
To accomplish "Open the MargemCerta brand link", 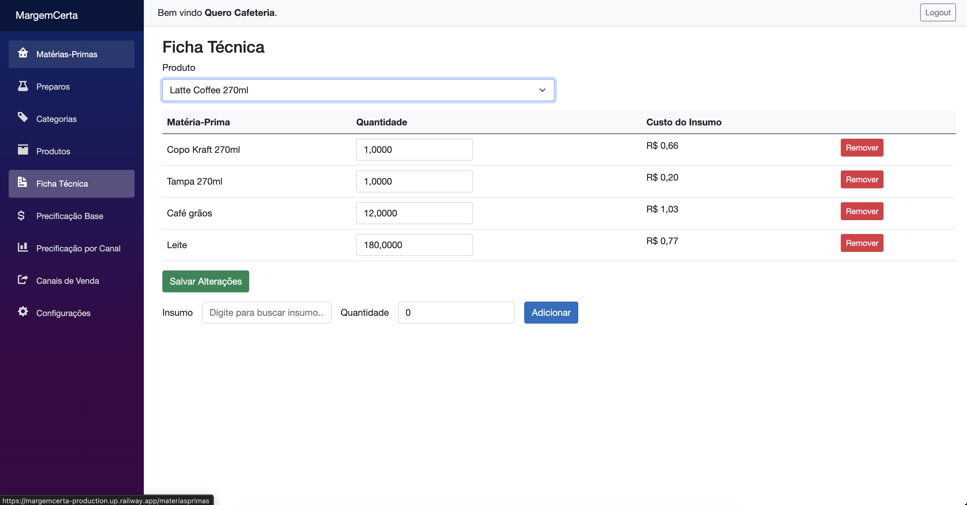I will coord(47,15).
